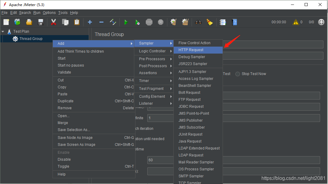The image size is (328, 184).
Task: Open the Run menu
Action: [x=37, y=13]
